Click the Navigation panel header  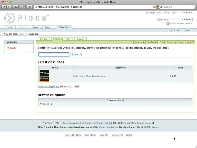[19, 42]
